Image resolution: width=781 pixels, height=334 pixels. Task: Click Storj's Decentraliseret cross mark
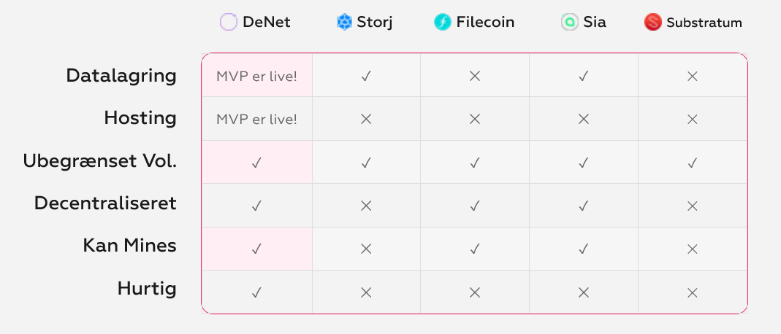click(366, 206)
